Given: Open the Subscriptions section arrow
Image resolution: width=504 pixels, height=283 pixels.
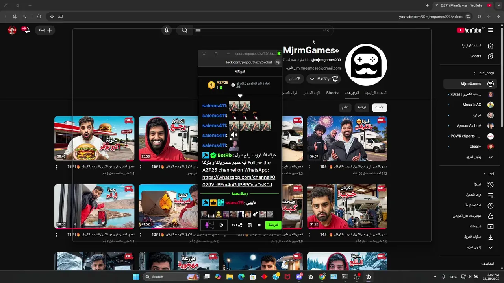Looking at the screenshot, I should pyautogui.click(x=474, y=73).
